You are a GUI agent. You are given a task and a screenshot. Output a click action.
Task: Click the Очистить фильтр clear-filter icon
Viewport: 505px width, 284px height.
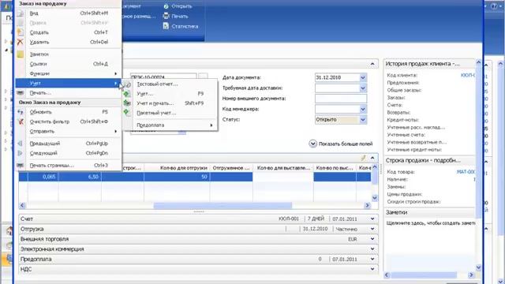coord(21,121)
